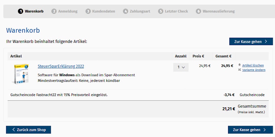Click the step 3 circle for Kundendaten
The height and width of the screenshot is (137, 275).
click(88, 11)
